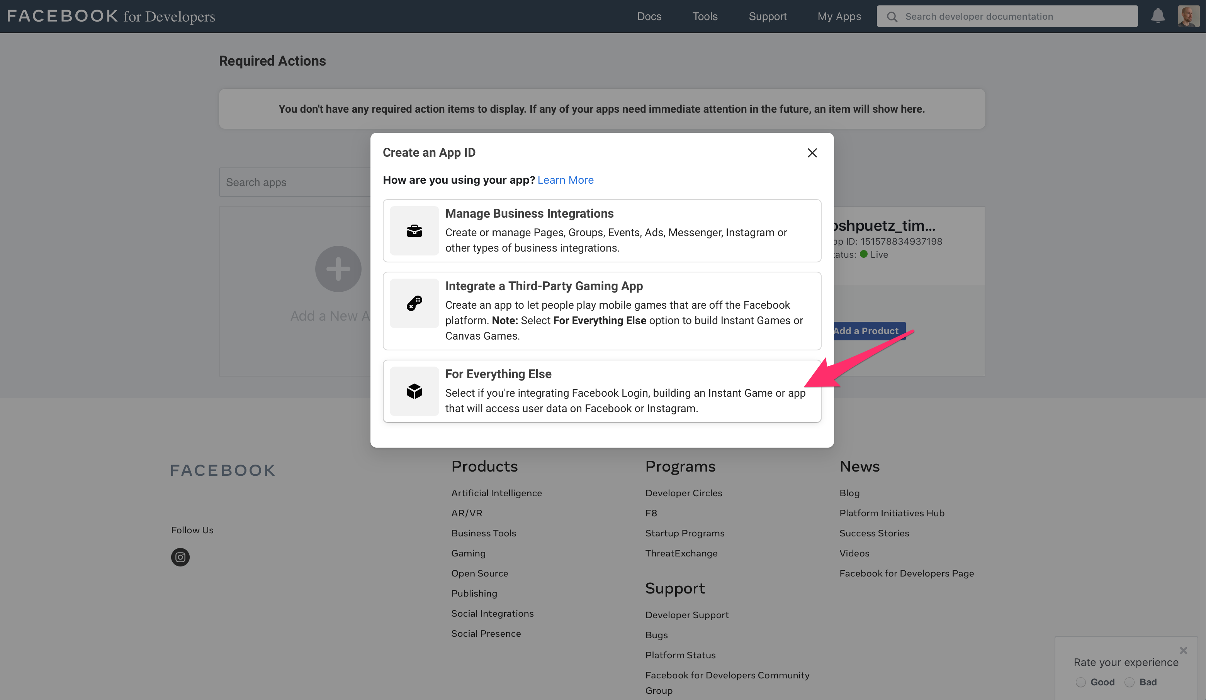1206x700 pixels.
Task: Click the notifications bell icon
Action: coord(1158,16)
